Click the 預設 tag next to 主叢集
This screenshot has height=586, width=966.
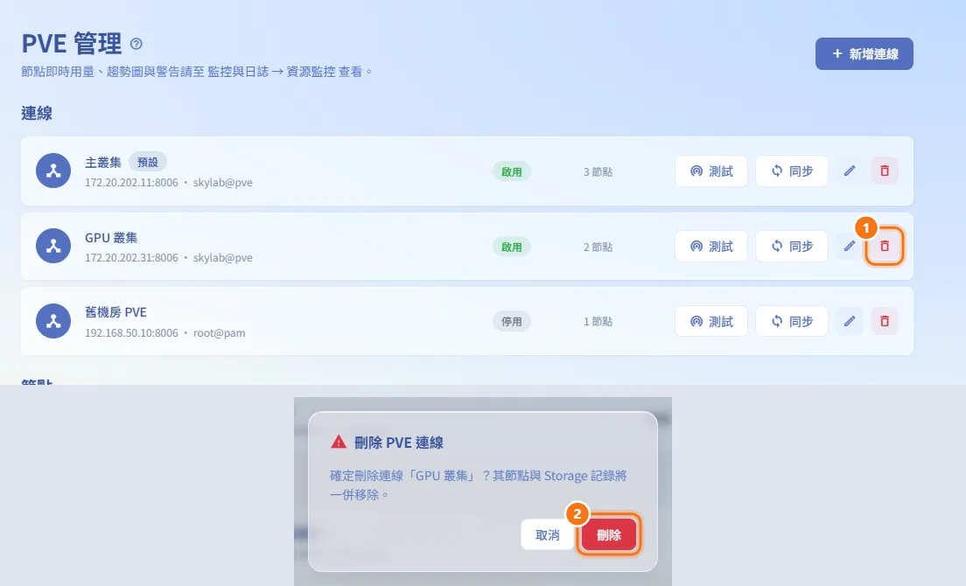coord(147,162)
